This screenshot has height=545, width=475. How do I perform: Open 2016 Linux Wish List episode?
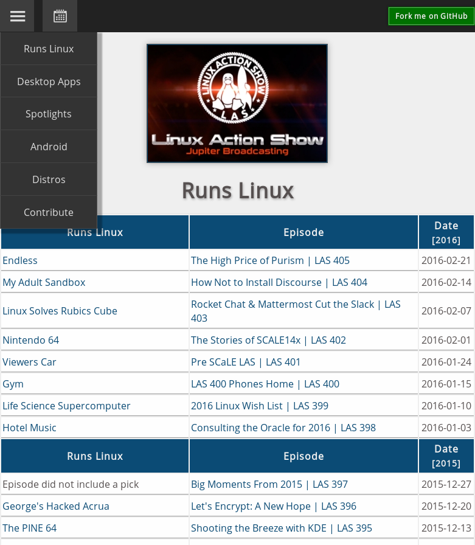(x=260, y=406)
